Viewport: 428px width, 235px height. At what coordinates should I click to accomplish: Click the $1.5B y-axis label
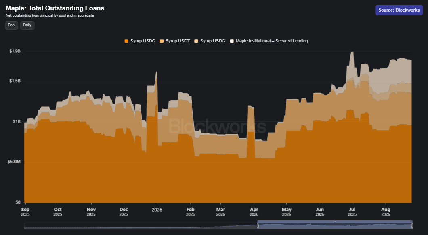point(15,81)
